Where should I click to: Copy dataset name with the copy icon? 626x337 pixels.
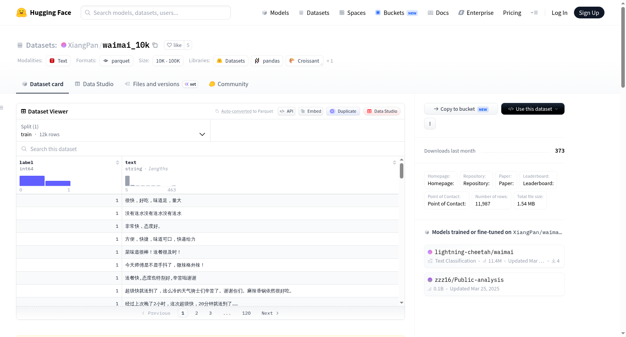tap(155, 45)
